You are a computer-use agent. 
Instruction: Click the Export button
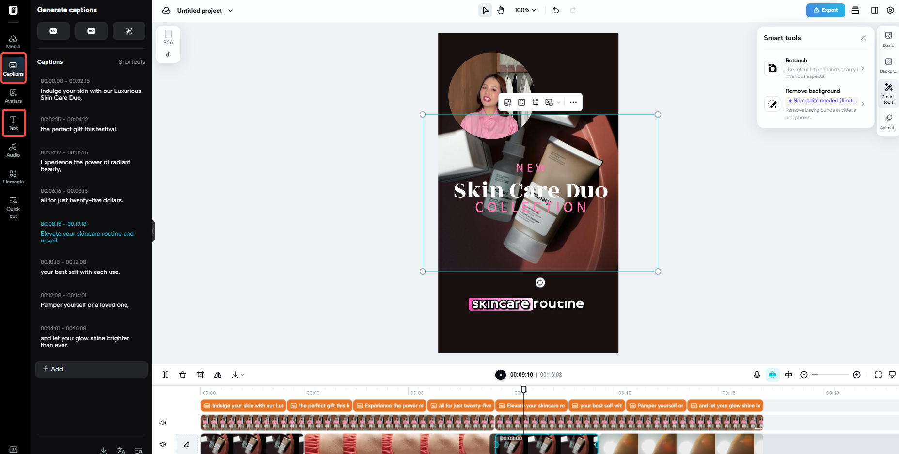(825, 10)
